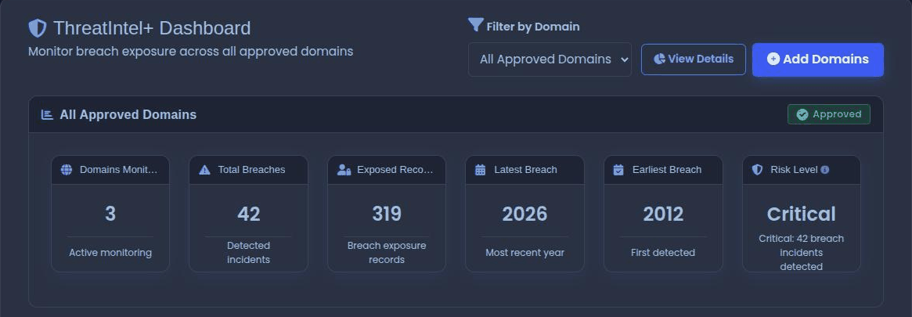Click the ThreatIntel+ Dashboard title
The image size is (912, 317).
tap(152, 28)
